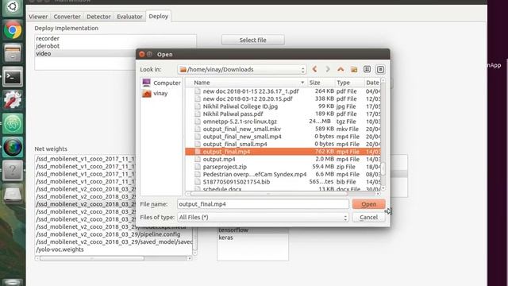508x286 pixels.
Task: Open the Files of type dropdown
Action: (263, 217)
